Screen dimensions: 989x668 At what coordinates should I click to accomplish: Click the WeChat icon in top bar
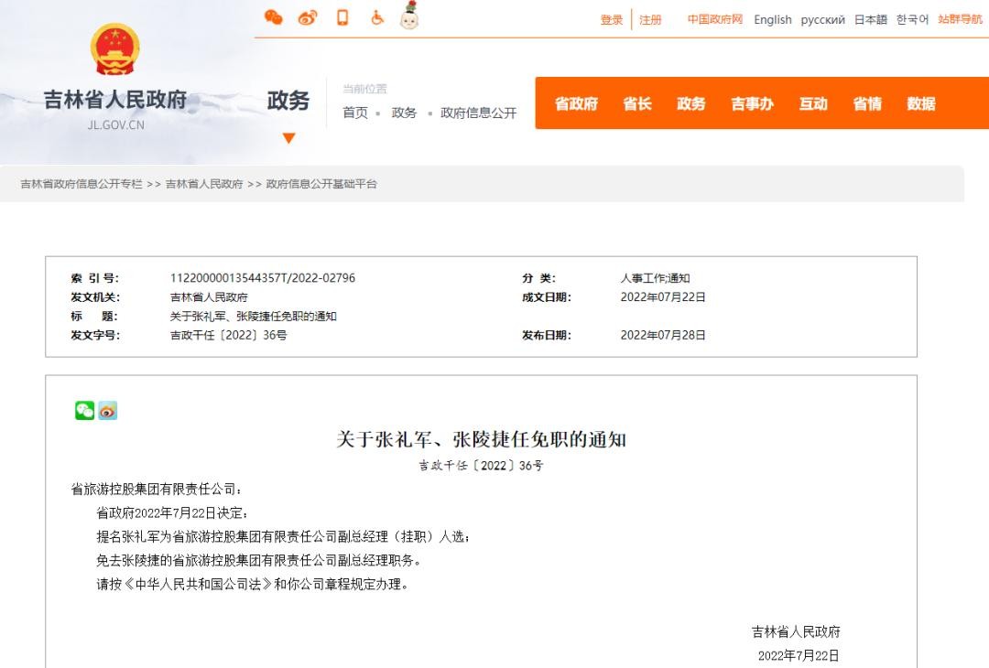273,17
